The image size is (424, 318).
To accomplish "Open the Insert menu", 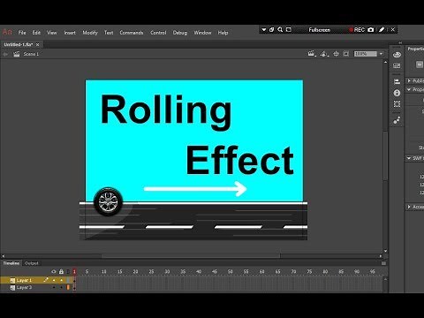I will pyautogui.click(x=70, y=33).
